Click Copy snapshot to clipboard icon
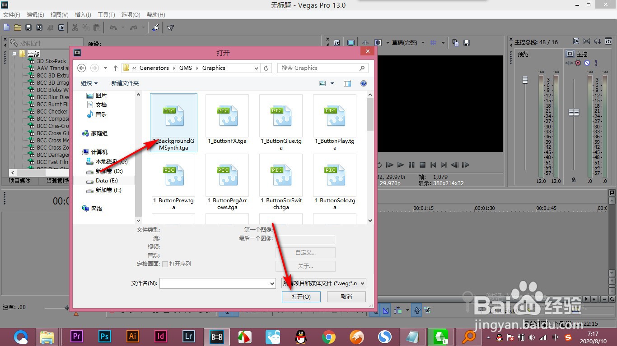The image size is (617, 346). click(455, 43)
